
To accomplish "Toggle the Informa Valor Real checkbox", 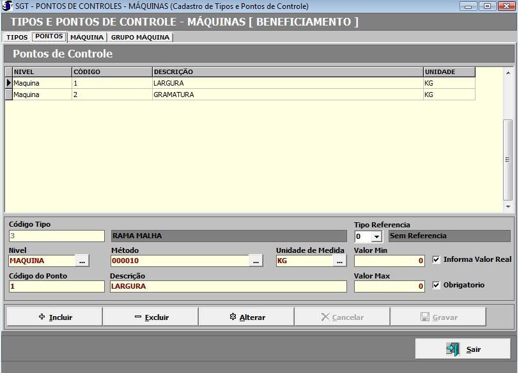I will [437, 260].
